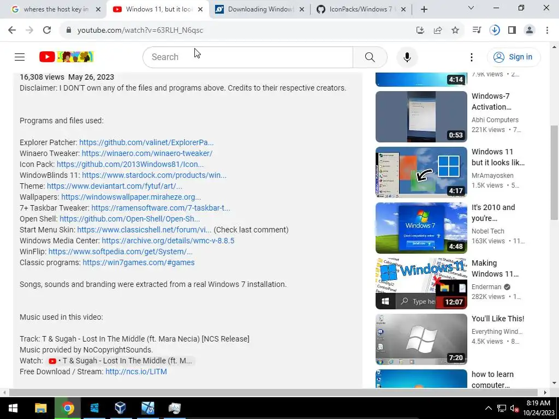Toggle Chrome side panel
The width and height of the screenshot is (559, 419).
[x=512, y=31]
